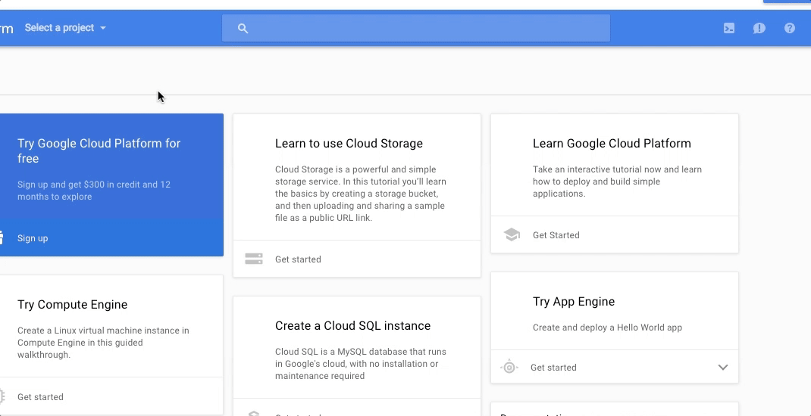Click Get started under Try App Engine
811x416 pixels.
pos(553,368)
